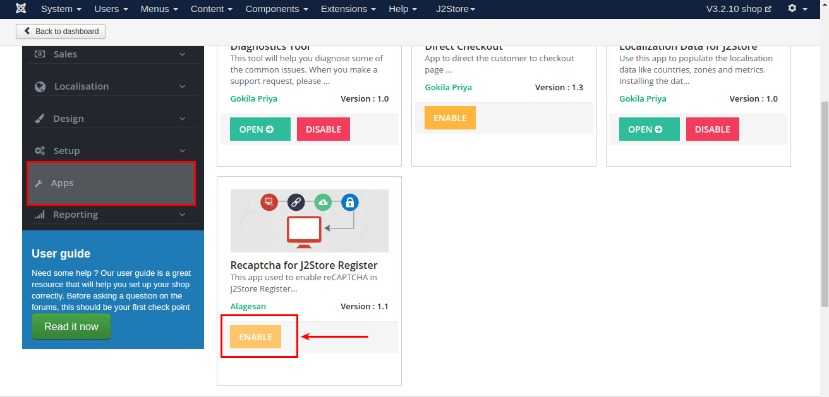Click the Localisation label in sidebar
829x397 pixels.
click(82, 86)
